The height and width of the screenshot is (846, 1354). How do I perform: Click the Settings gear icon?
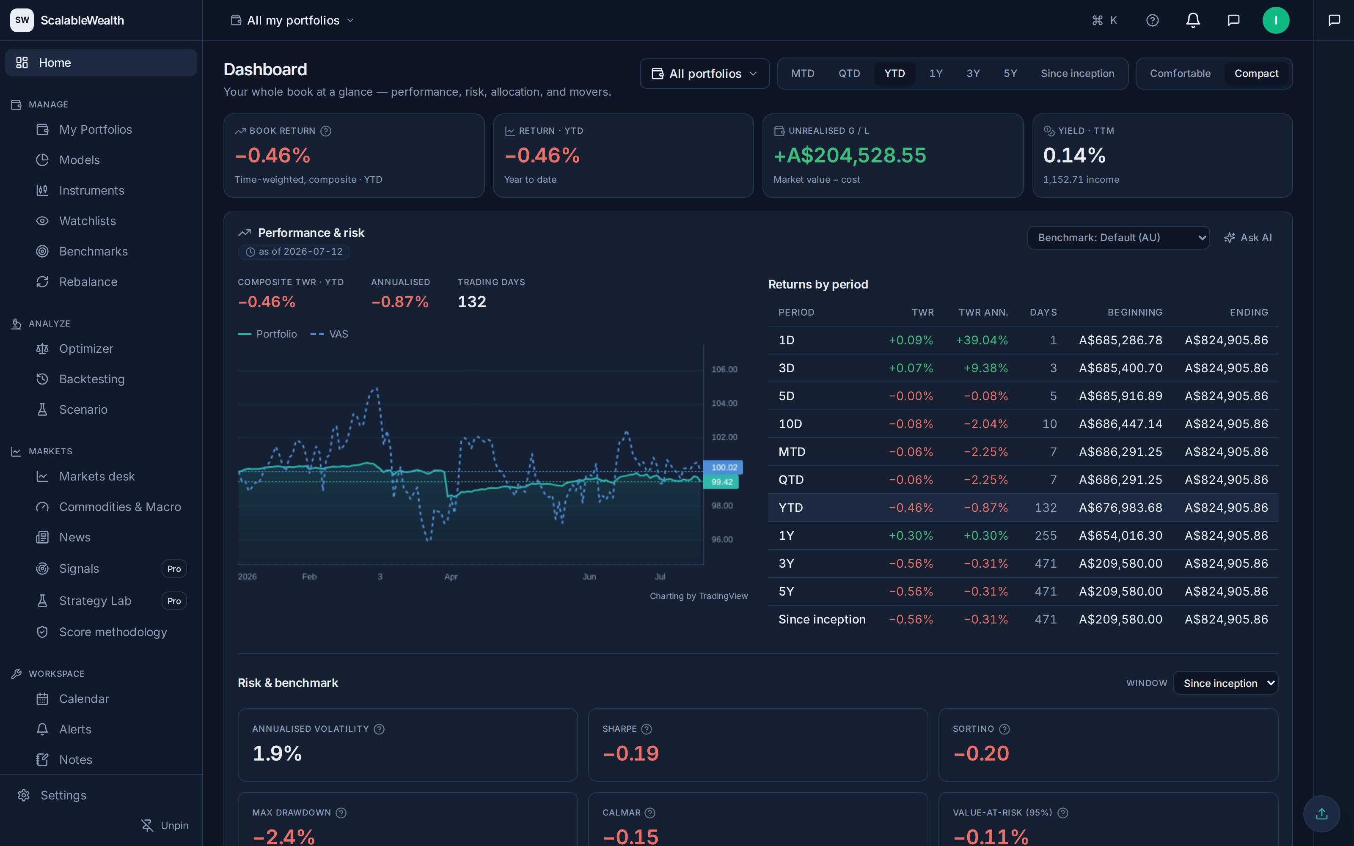24,795
